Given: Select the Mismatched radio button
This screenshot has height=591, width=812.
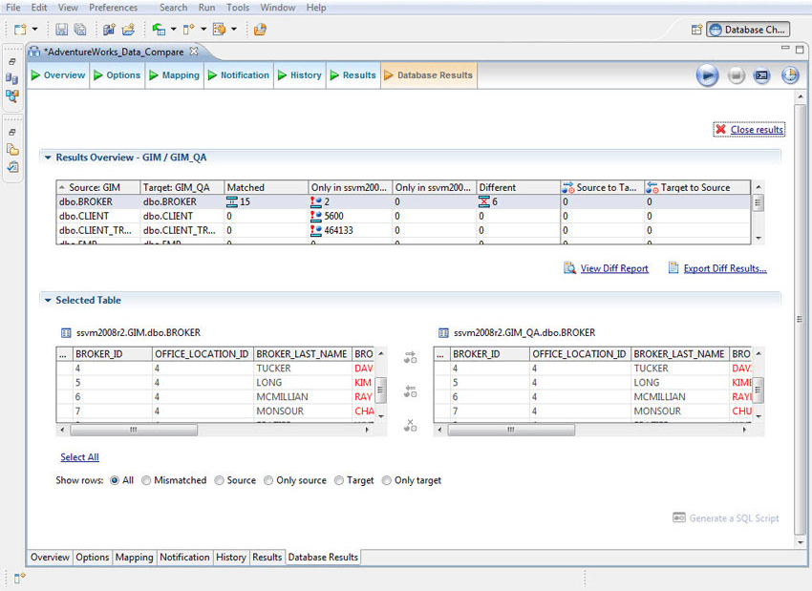Looking at the screenshot, I should 146,481.
